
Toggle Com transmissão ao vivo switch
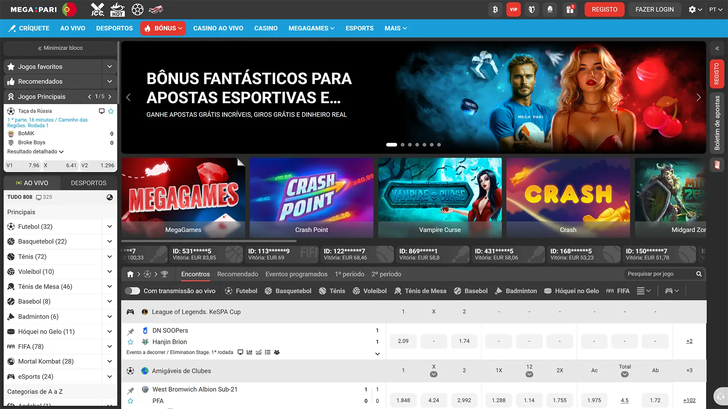pos(132,291)
